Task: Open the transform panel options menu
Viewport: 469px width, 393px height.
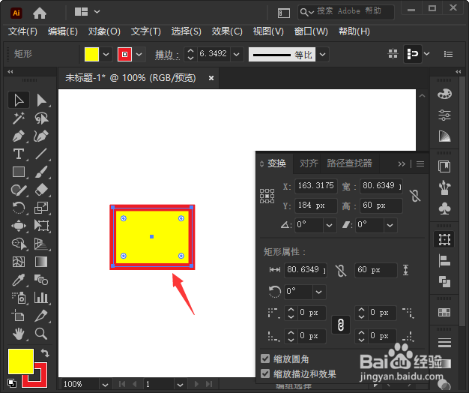Action: pyautogui.click(x=420, y=163)
